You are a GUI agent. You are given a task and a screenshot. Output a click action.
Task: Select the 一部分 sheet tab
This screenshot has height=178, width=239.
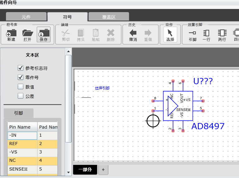(85, 170)
